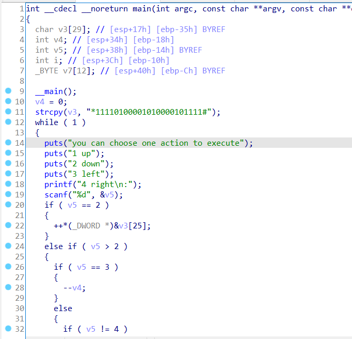
Task: Click the highlighted puts "you can choose" line
Action: (148, 143)
